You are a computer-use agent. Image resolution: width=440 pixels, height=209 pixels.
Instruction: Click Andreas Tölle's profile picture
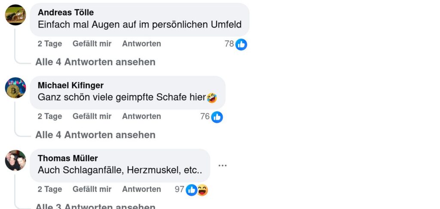(15, 15)
